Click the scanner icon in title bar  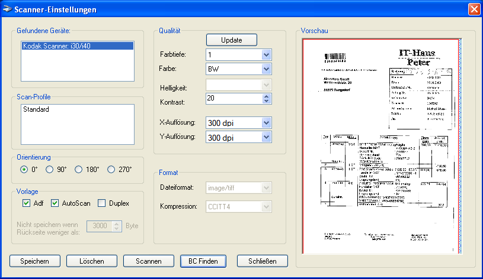(x=7, y=9)
